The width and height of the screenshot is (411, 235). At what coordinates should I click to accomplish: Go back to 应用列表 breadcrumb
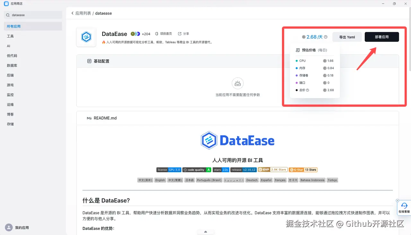[83, 13]
